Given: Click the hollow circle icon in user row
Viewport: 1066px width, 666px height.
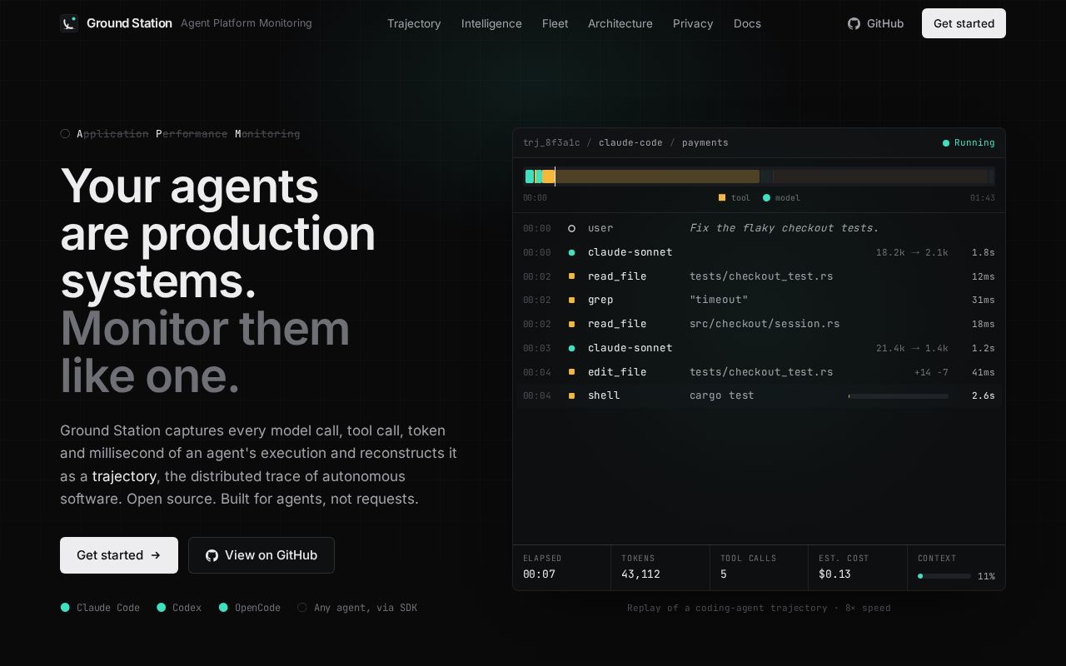Looking at the screenshot, I should [x=571, y=228].
